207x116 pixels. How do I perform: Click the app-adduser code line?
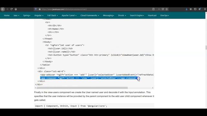[x=97, y=75]
